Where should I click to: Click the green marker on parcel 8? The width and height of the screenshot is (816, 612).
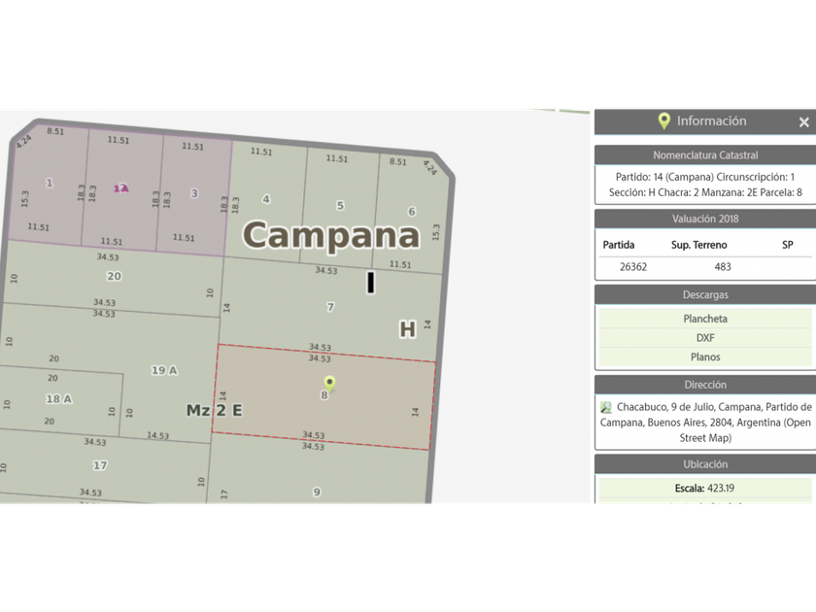pos(329,384)
